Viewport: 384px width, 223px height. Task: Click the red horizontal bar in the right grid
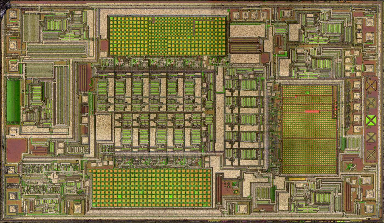tap(312, 112)
